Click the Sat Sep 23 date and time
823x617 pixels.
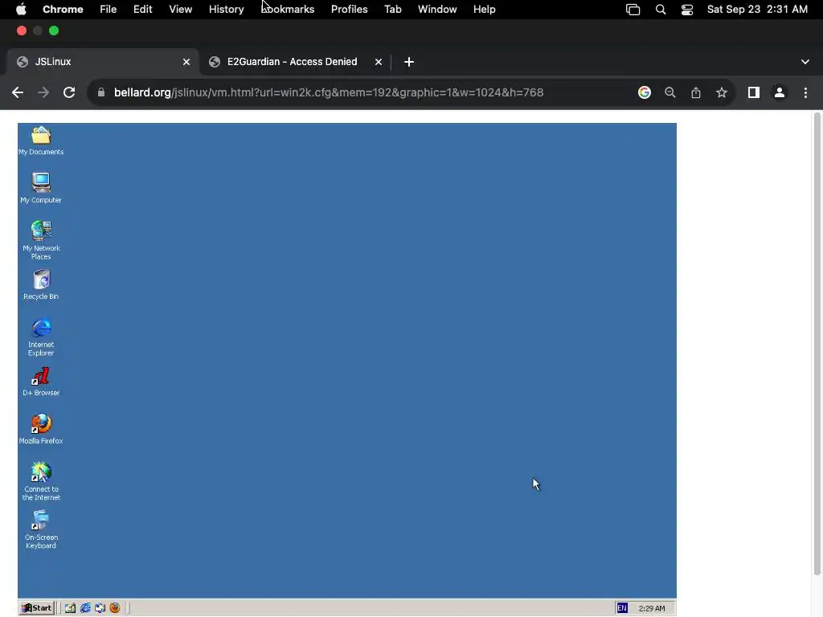pos(757,10)
